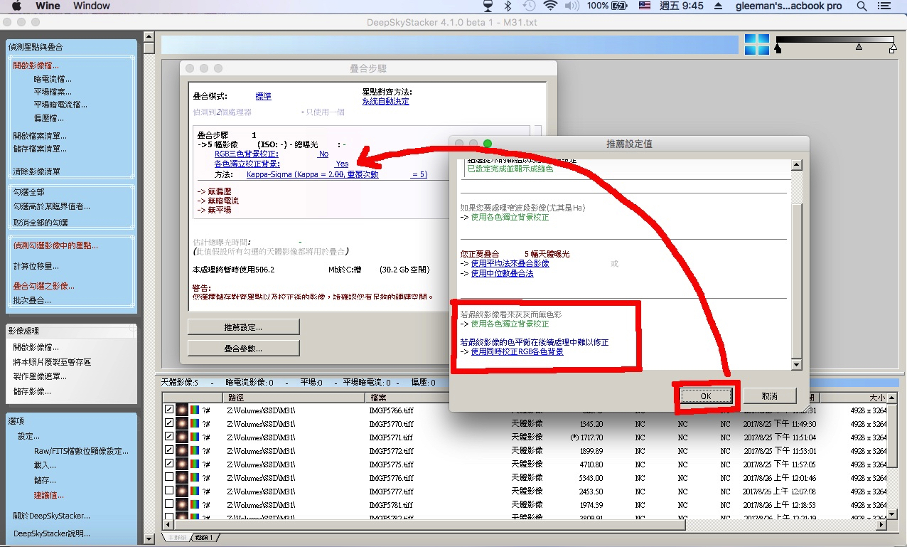
Task: Click the 推薦設定... button
Action: [243, 327]
